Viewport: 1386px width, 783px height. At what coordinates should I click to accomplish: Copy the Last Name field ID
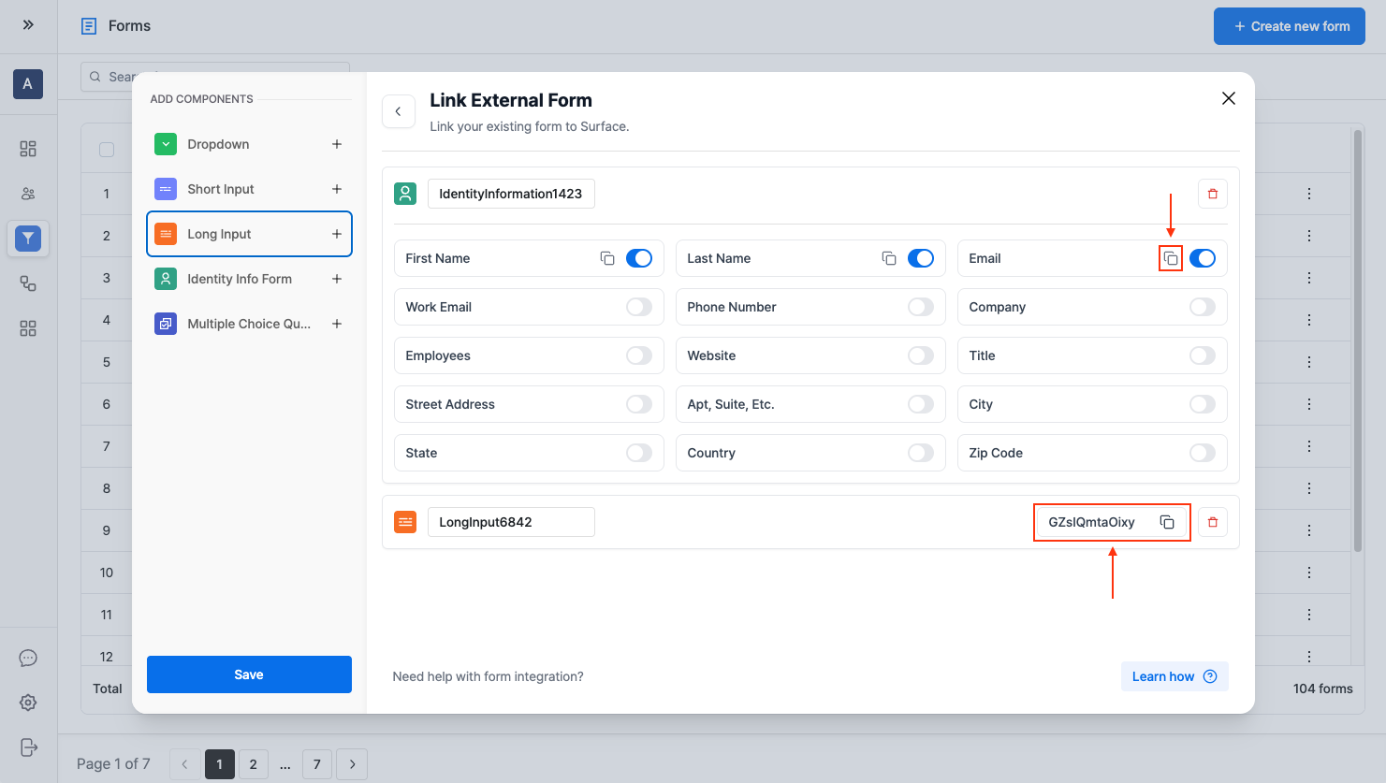coord(889,258)
